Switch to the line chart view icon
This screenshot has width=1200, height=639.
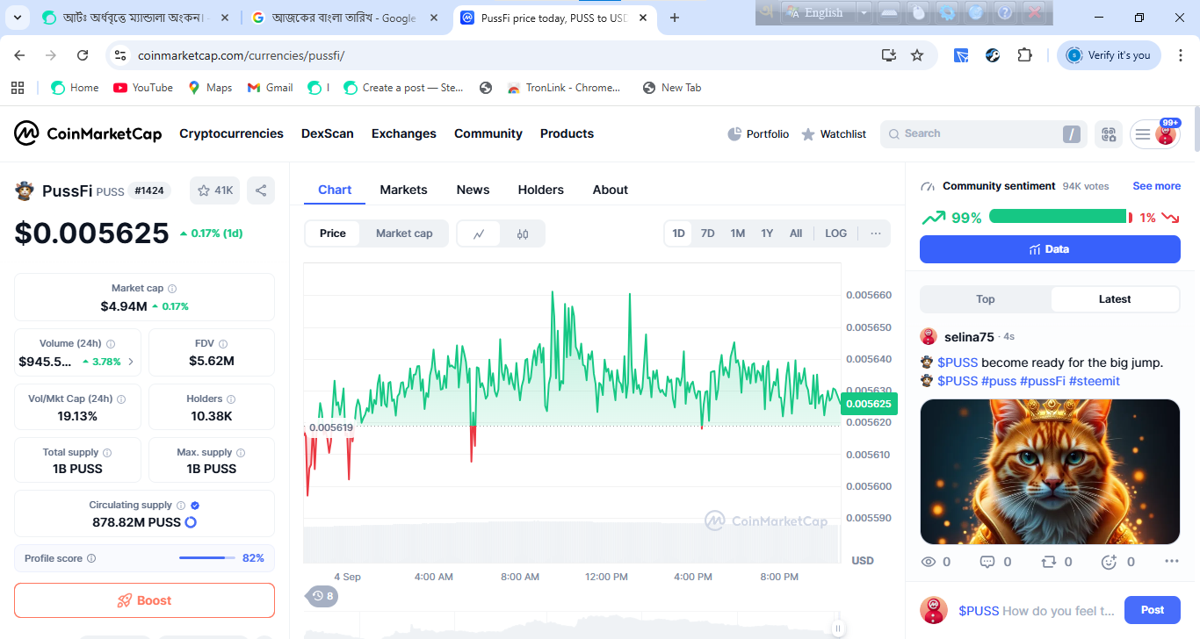point(479,233)
